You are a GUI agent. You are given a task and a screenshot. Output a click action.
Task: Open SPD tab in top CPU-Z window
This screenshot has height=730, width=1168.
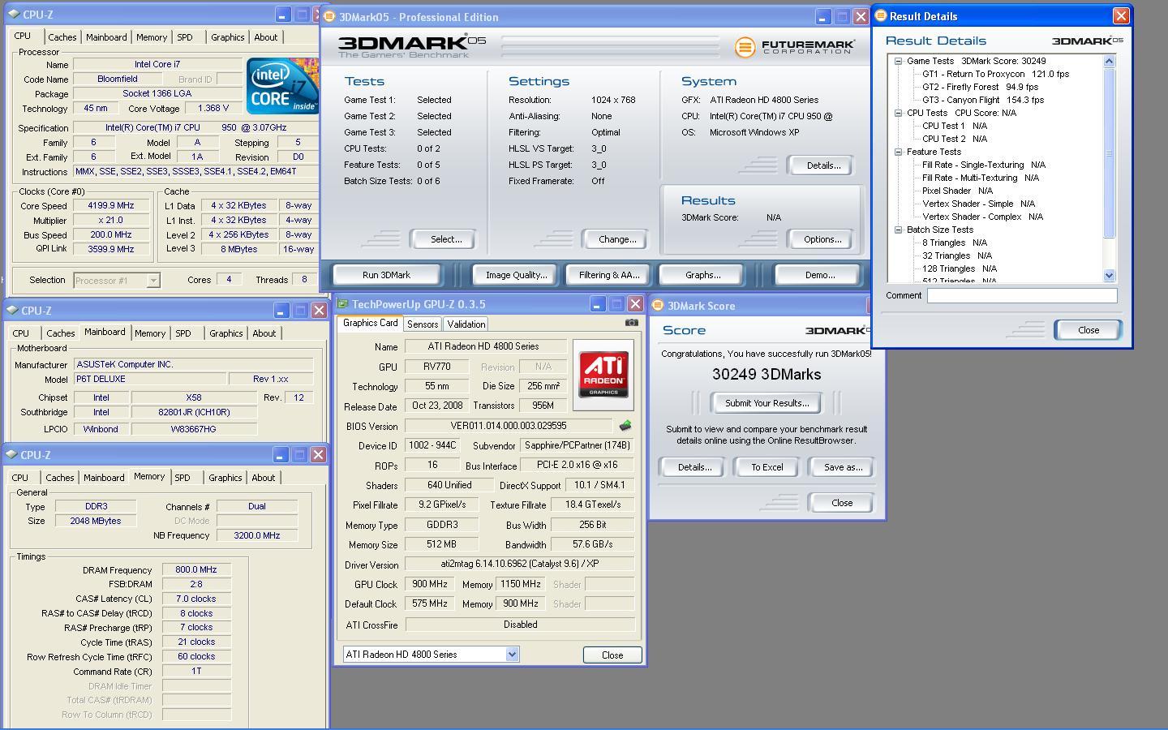click(x=185, y=37)
